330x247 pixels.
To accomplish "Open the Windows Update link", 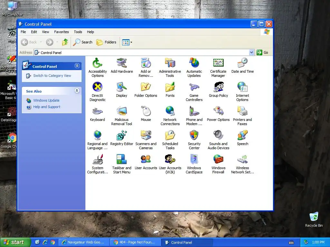I will coord(46,100).
